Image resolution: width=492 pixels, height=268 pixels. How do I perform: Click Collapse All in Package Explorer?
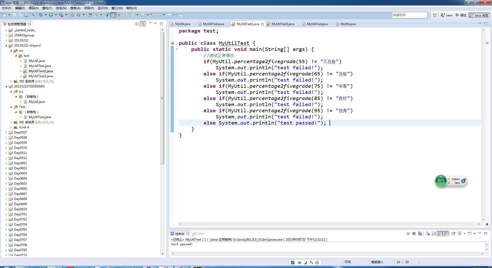coord(137,24)
